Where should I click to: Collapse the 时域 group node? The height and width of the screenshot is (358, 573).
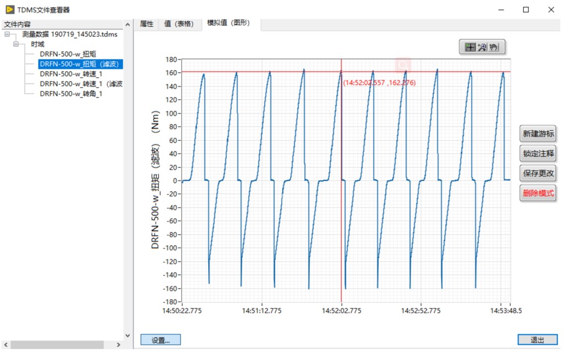click(x=17, y=44)
